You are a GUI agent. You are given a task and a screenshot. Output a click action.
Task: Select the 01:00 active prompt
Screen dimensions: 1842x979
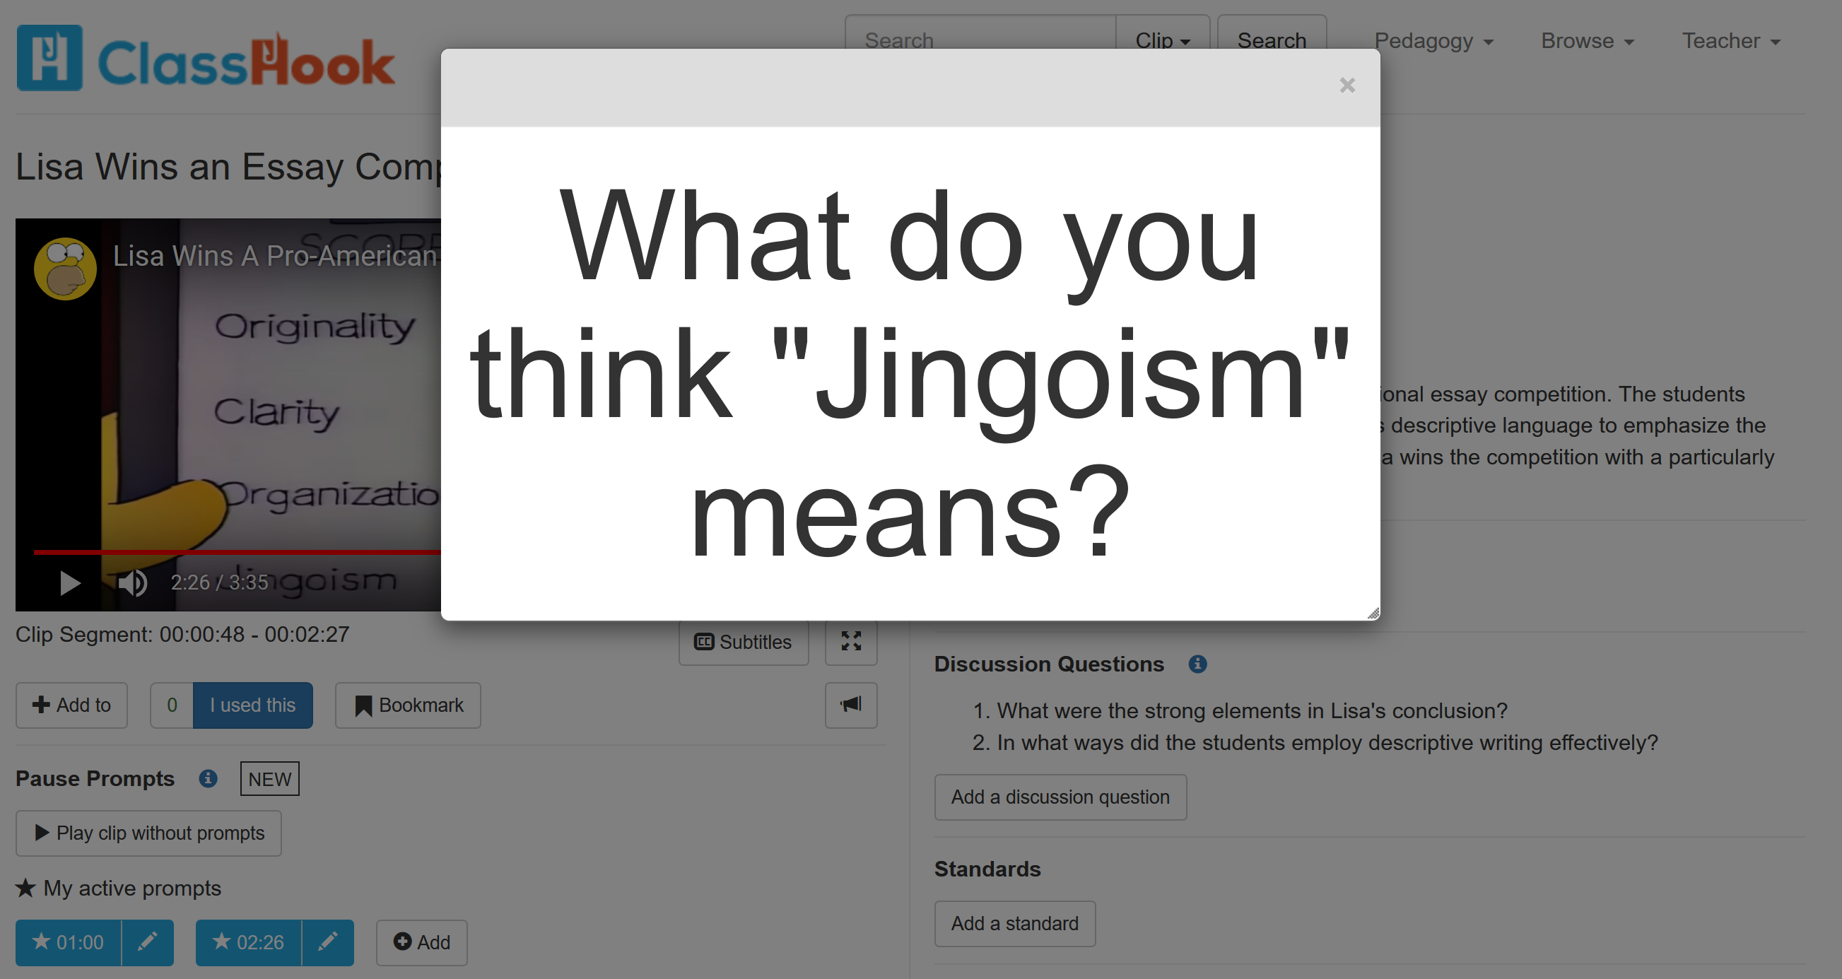tap(69, 942)
